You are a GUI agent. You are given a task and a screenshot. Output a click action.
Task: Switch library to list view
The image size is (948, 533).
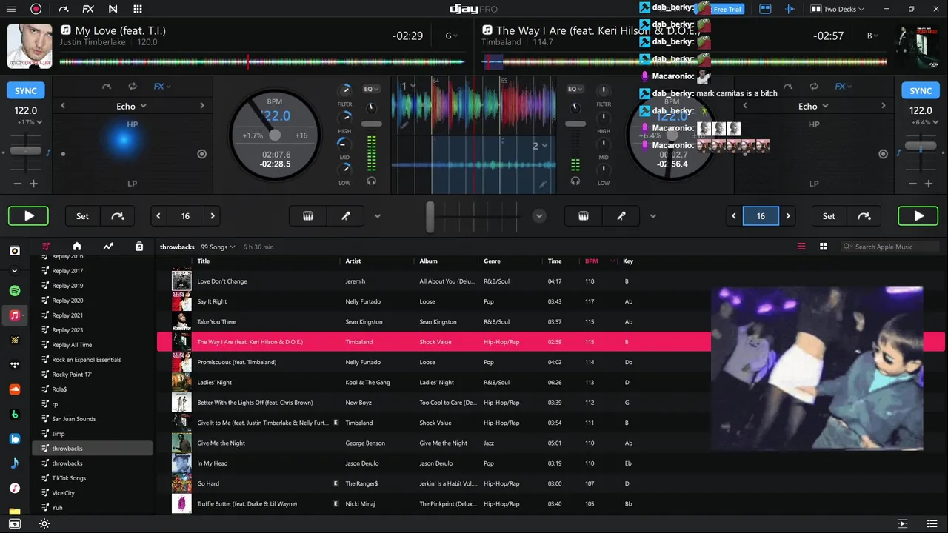coord(801,247)
